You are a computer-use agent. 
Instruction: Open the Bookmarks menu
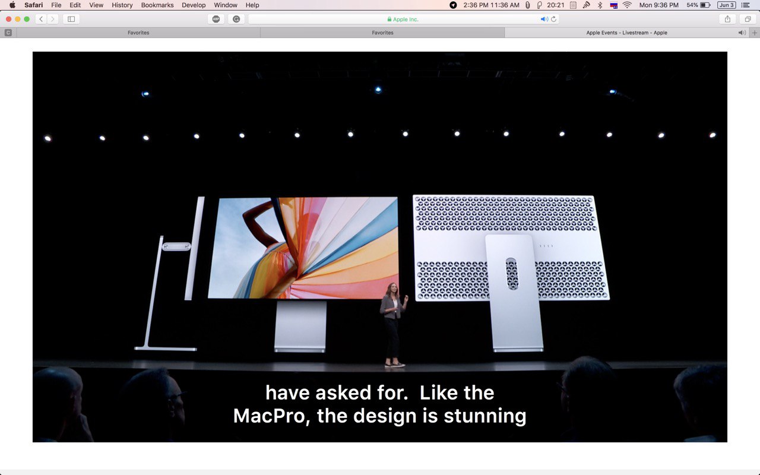(x=157, y=5)
